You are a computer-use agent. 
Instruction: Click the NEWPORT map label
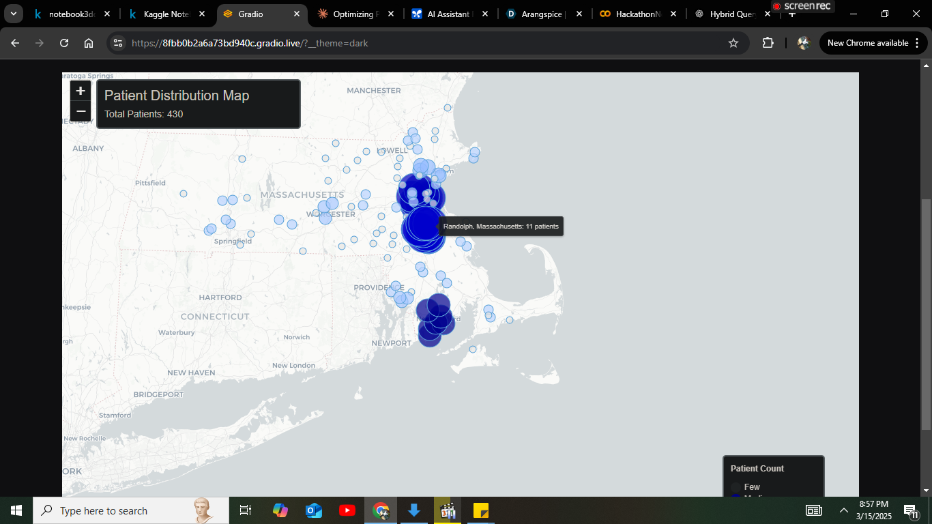[x=392, y=343]
